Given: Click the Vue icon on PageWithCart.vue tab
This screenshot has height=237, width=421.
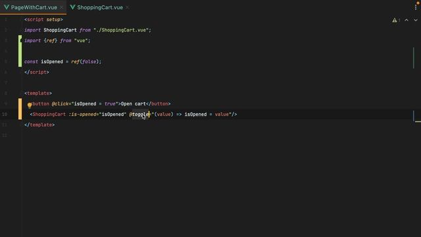Looking at the screenshot, I should click(x=7, y=7).
